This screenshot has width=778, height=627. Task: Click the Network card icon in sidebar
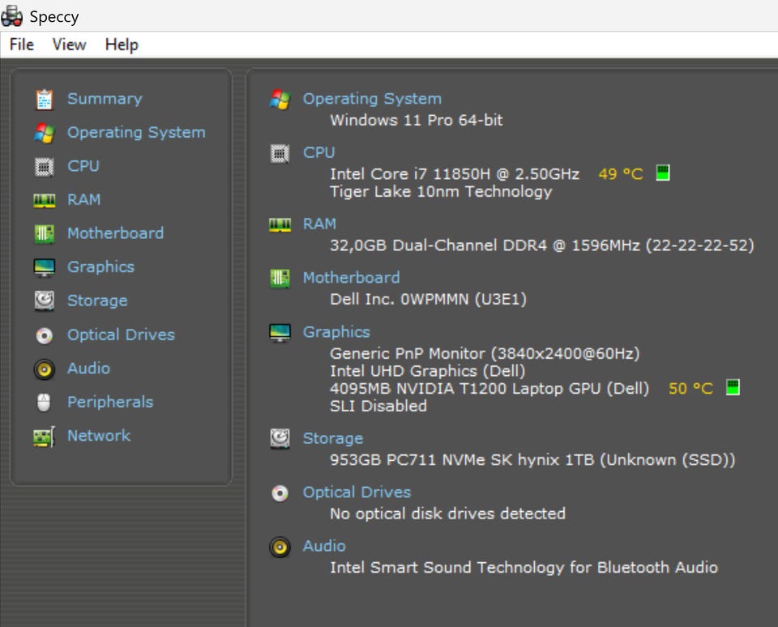click(44, 436)
